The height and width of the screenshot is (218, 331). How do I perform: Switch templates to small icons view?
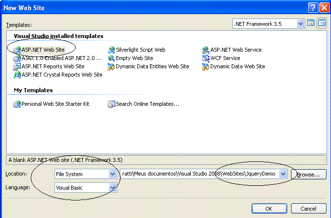click(x=322, y=23)
